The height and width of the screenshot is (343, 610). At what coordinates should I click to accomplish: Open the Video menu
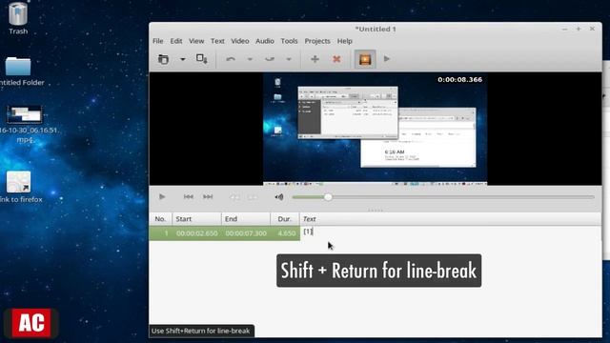click(x=240, y=41)
